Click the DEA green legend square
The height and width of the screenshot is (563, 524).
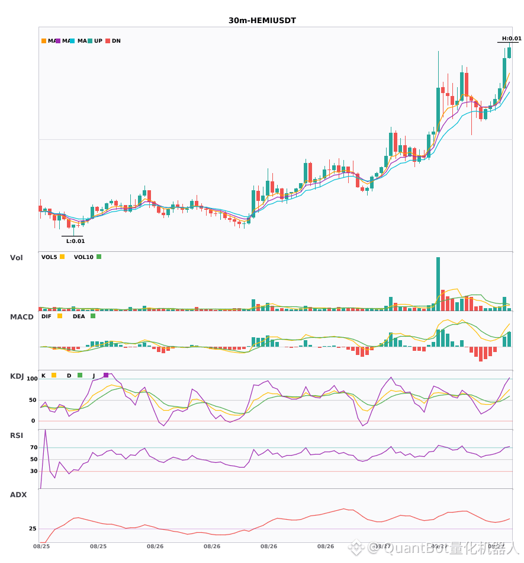point(93,316)
